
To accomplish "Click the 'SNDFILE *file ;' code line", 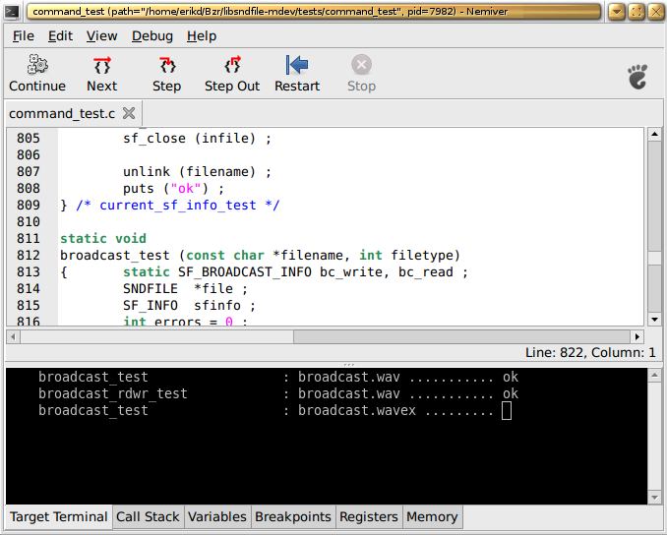I will tap(185, 289).
